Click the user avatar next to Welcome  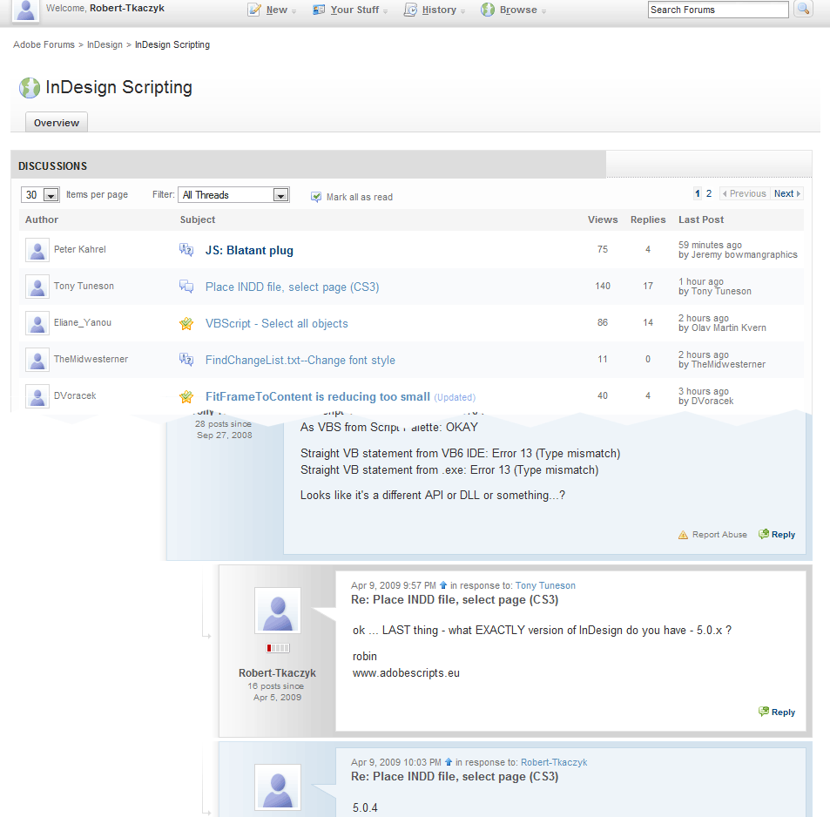(x=25, y=10)
